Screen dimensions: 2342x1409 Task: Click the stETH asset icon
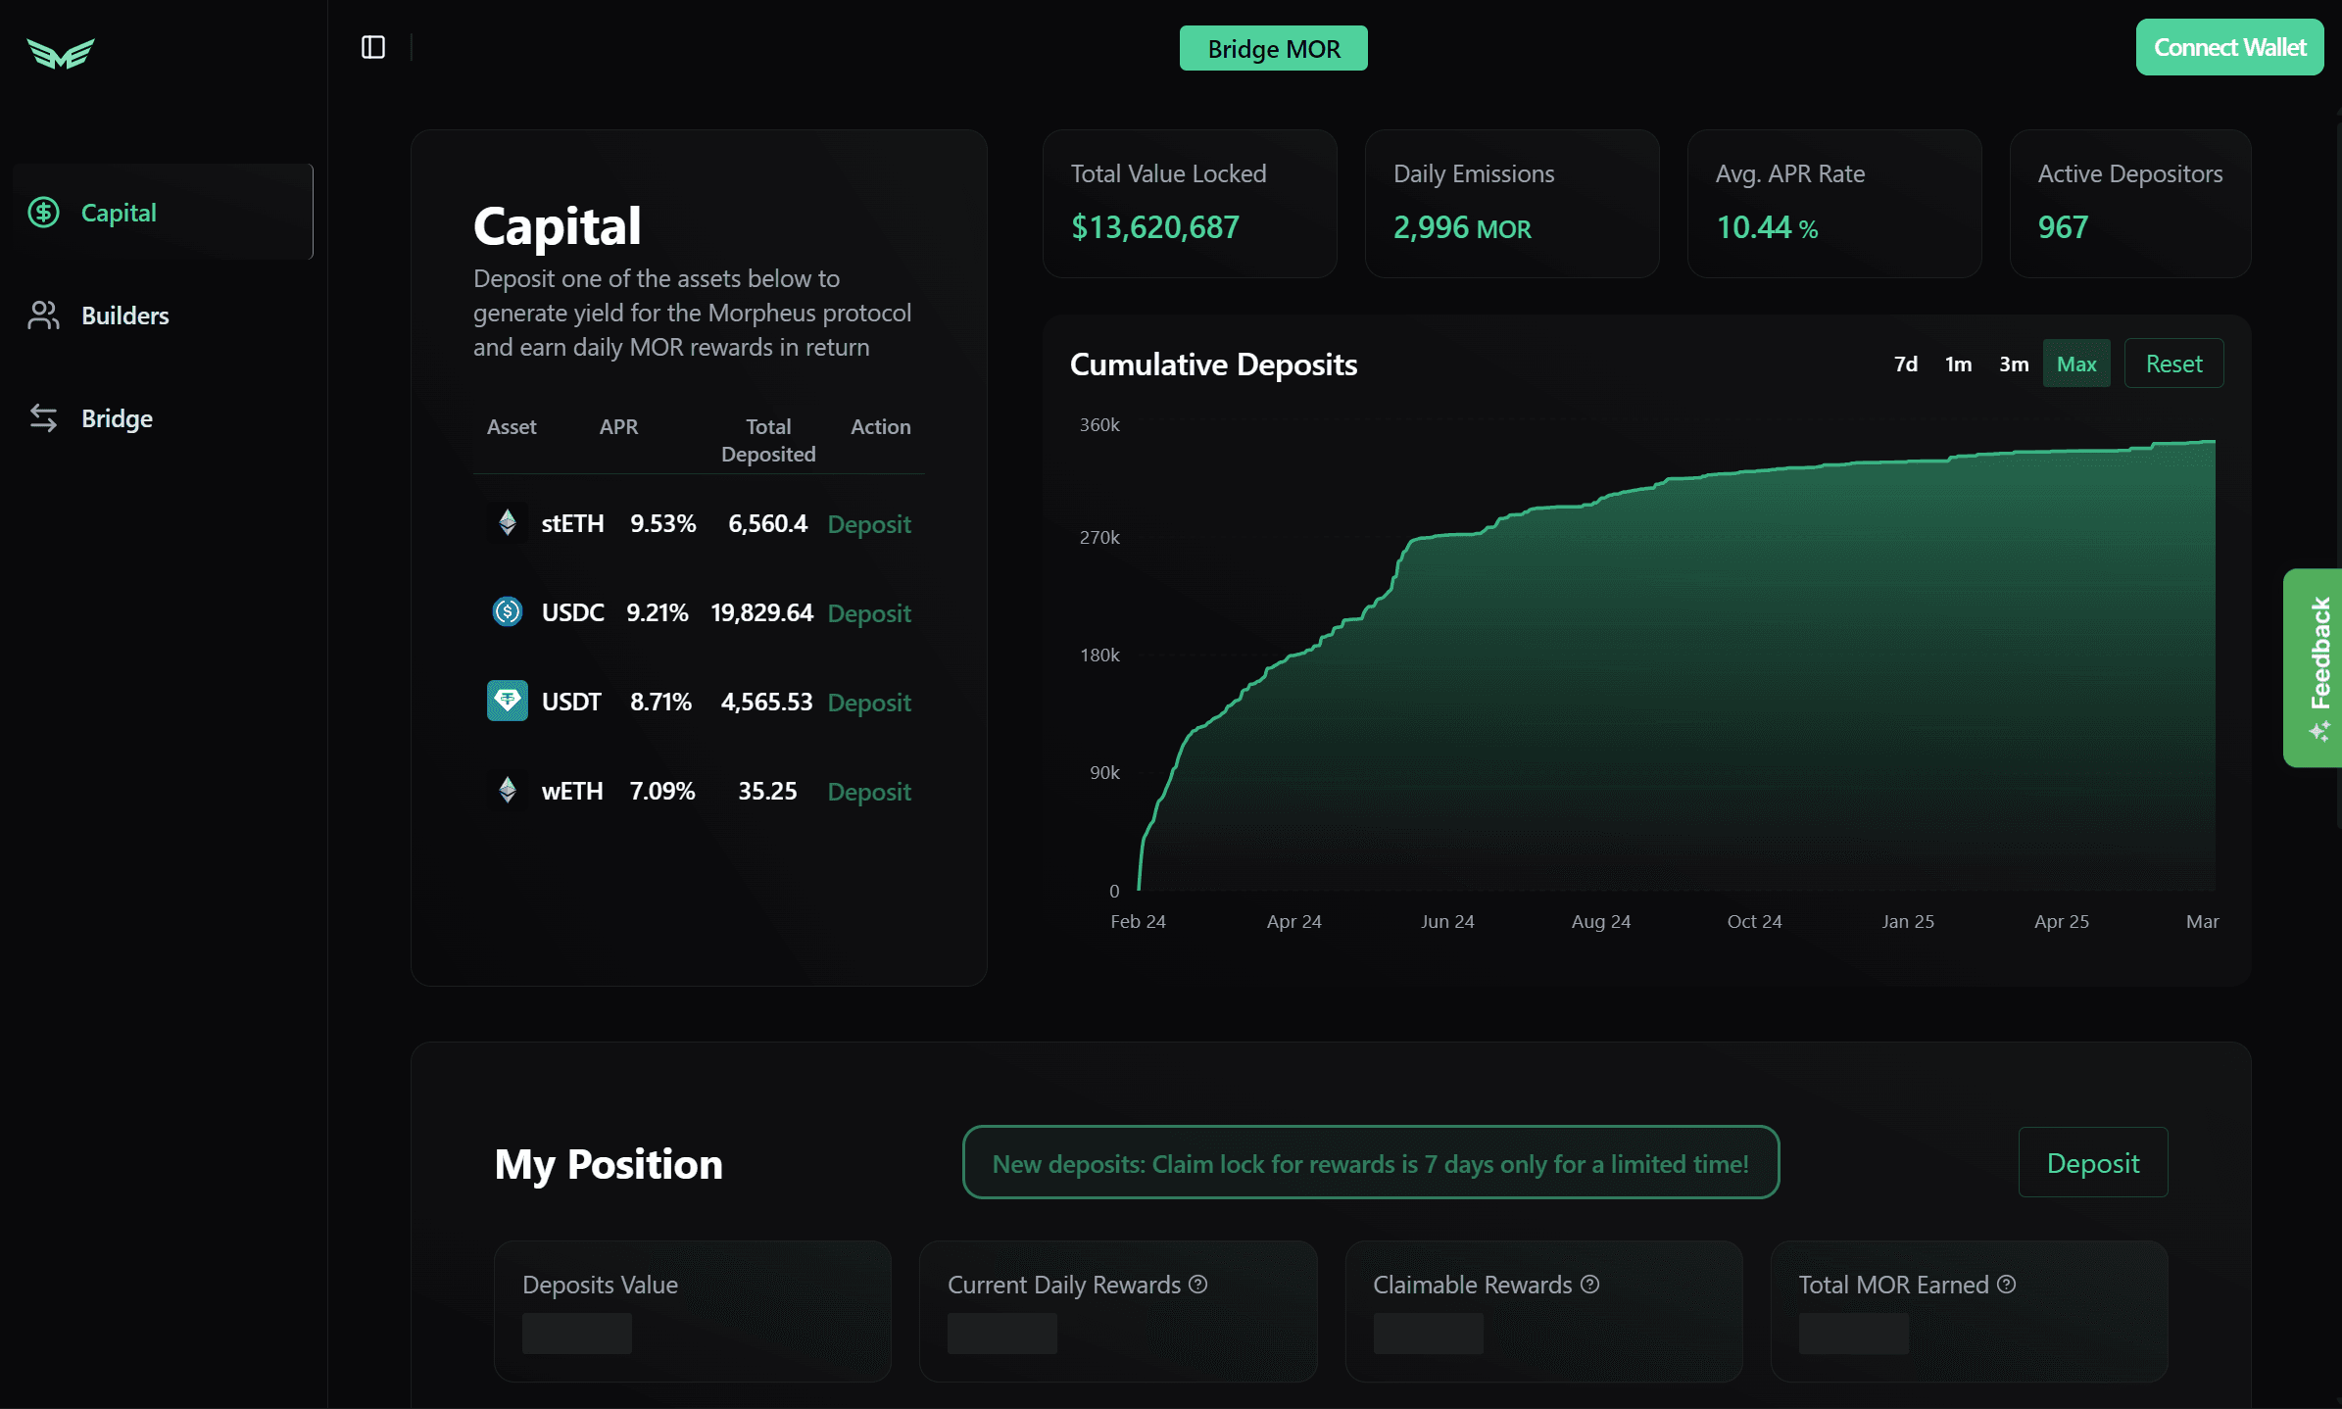(507, 523)
